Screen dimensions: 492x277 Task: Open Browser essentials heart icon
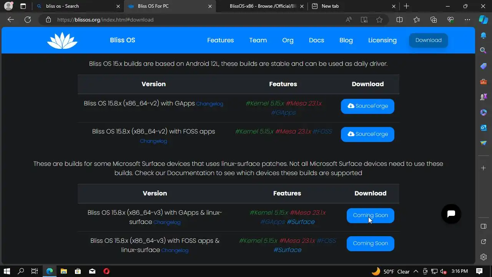click(x=450, y=20)
